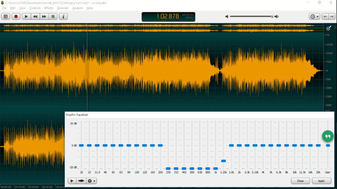
Task: Click the zoom magnifier icon beside waveform overview
Action: point(329,28)
